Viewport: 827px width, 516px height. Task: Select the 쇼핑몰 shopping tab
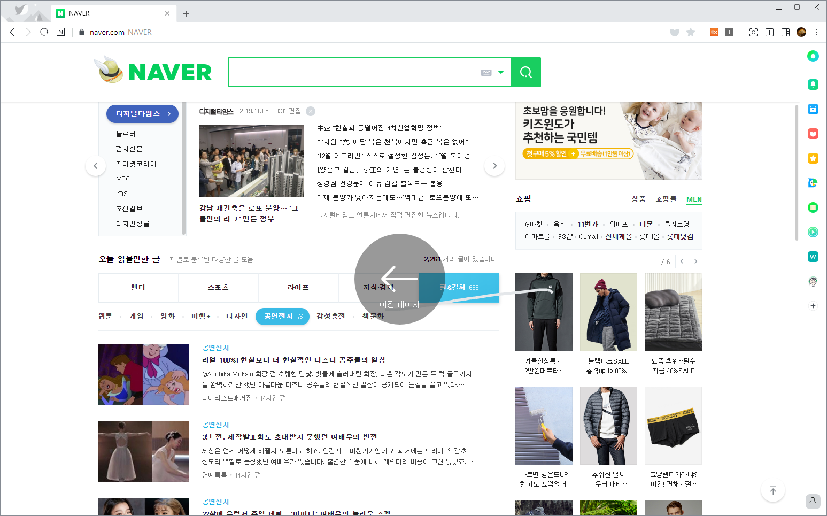click(666, 199)
